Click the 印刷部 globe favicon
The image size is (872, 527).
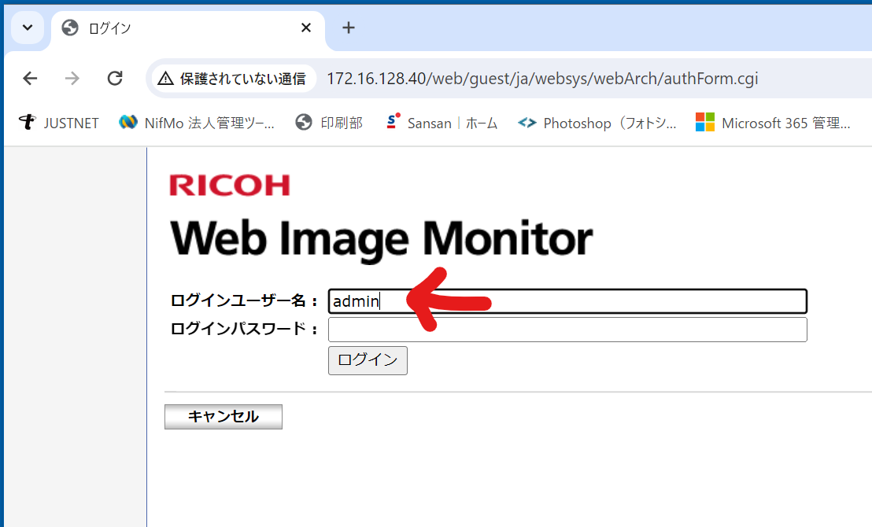(304, 122)
